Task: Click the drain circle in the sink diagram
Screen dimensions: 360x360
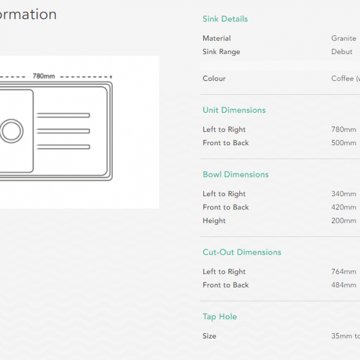Action: click(x=11, y=130)
